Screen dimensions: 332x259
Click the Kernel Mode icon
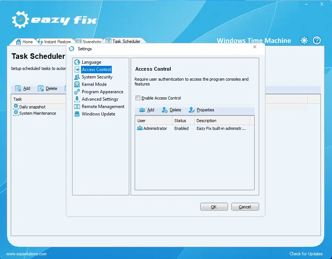tap(77, 84)
